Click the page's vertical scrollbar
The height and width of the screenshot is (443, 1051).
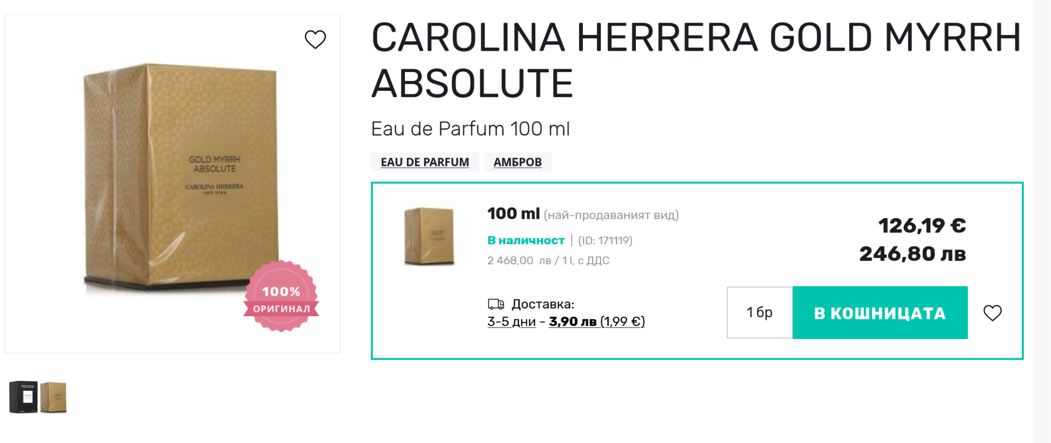[1042, 221]
